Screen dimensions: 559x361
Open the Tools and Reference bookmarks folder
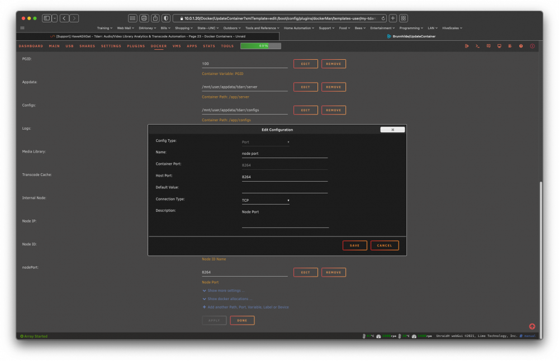(262, 28)
